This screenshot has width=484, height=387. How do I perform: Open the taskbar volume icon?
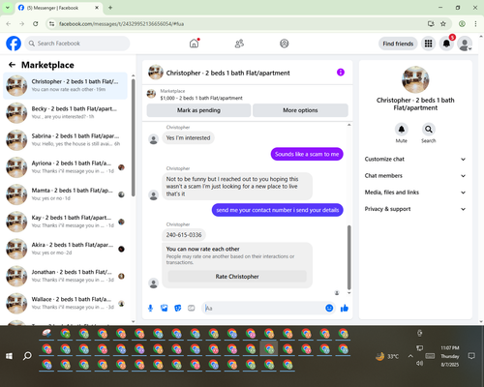pos(419,364)
